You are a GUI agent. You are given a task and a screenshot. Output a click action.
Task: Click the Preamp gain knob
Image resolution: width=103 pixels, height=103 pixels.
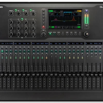11,13
